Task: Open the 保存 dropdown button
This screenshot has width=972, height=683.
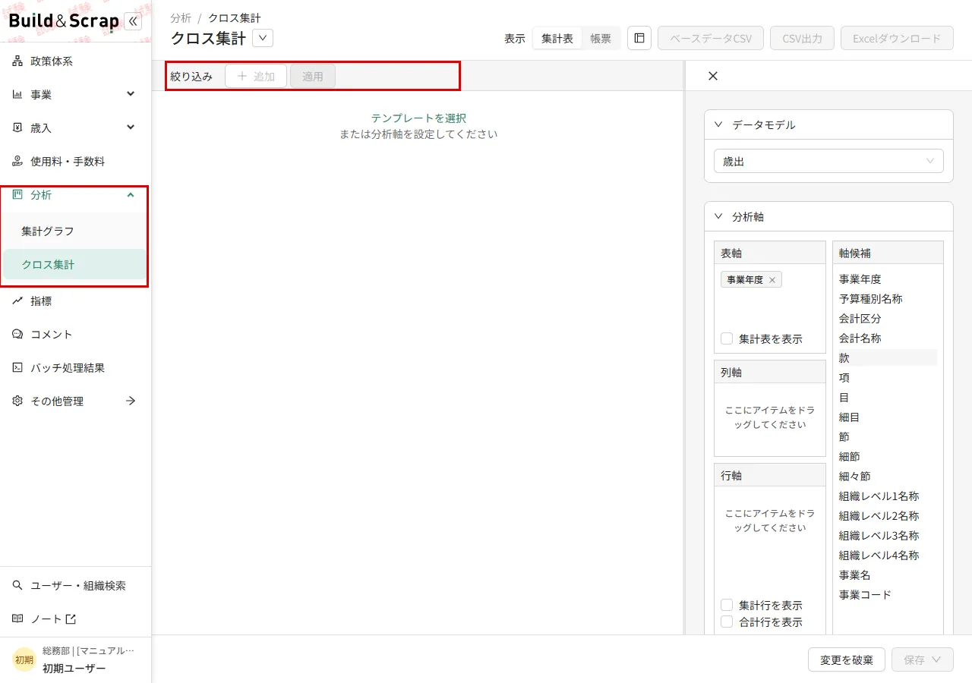Action: [x=923, y=659]
